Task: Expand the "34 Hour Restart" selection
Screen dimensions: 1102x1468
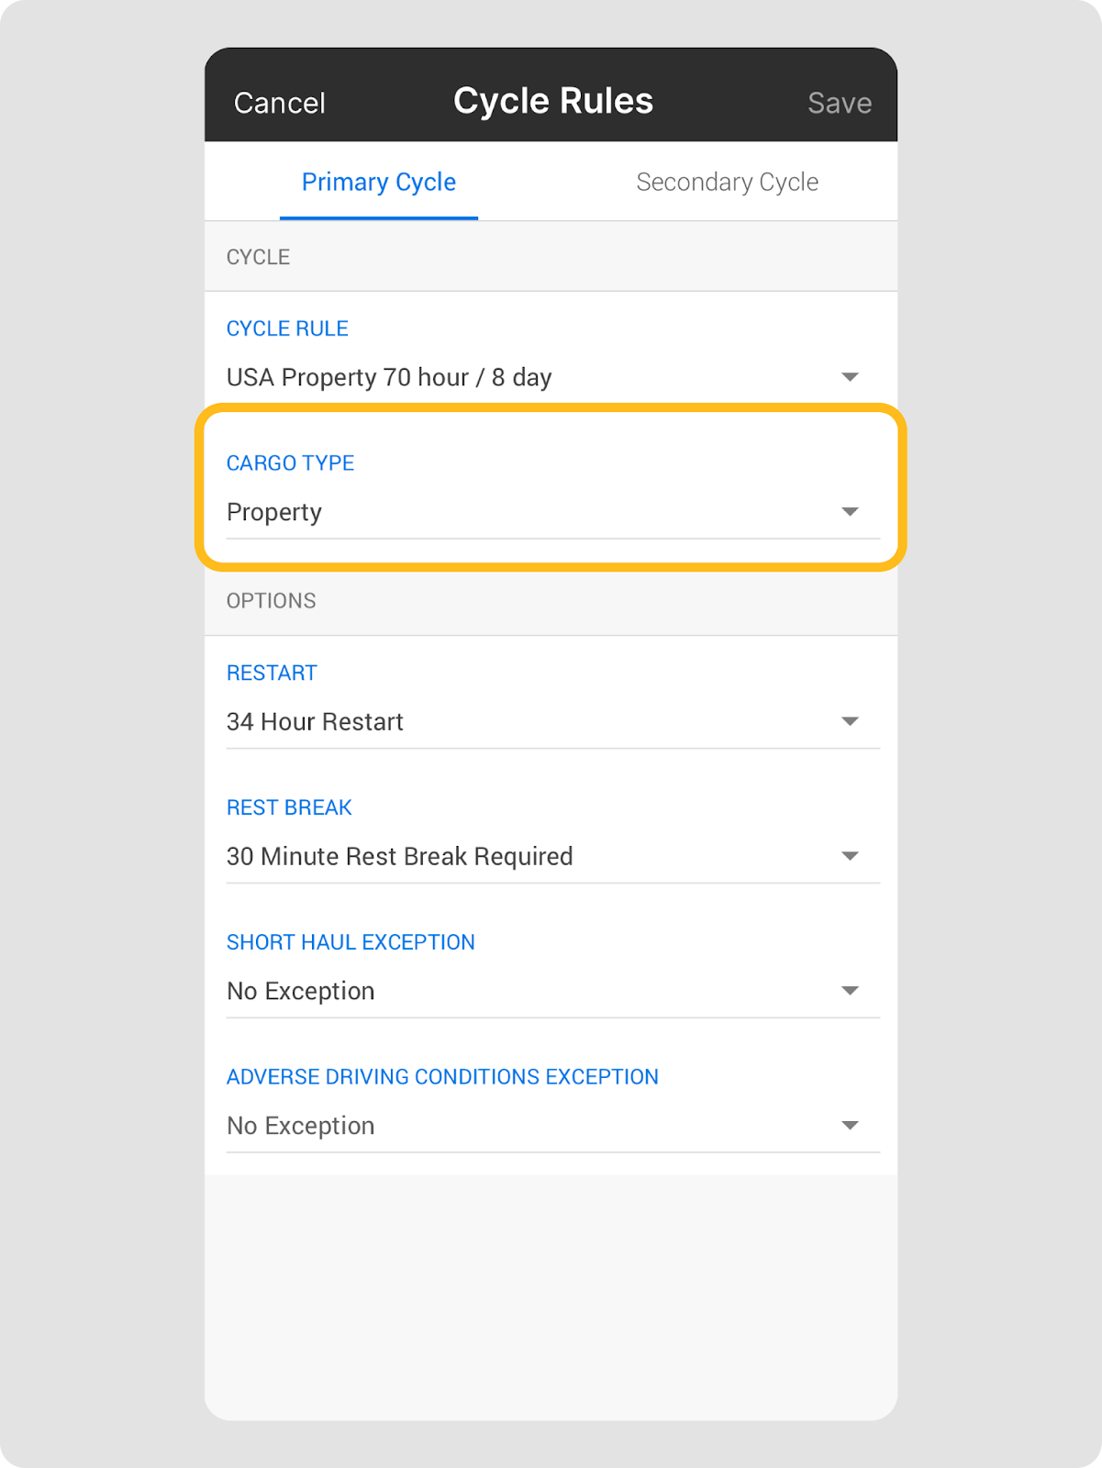Action: 315,722
